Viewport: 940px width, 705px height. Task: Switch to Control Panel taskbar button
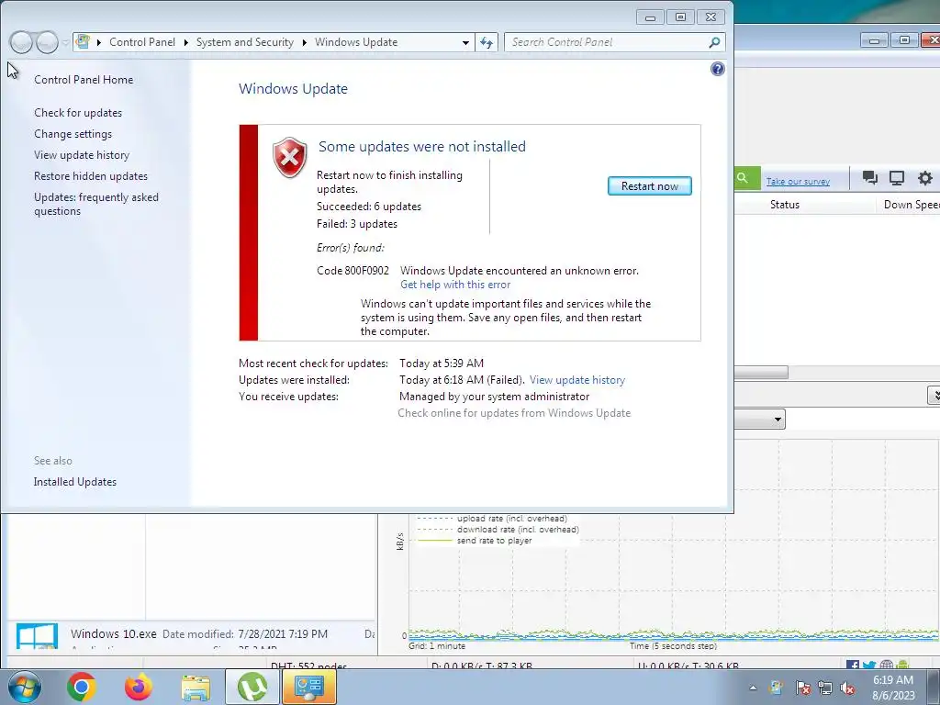click(x=309, y=687)
